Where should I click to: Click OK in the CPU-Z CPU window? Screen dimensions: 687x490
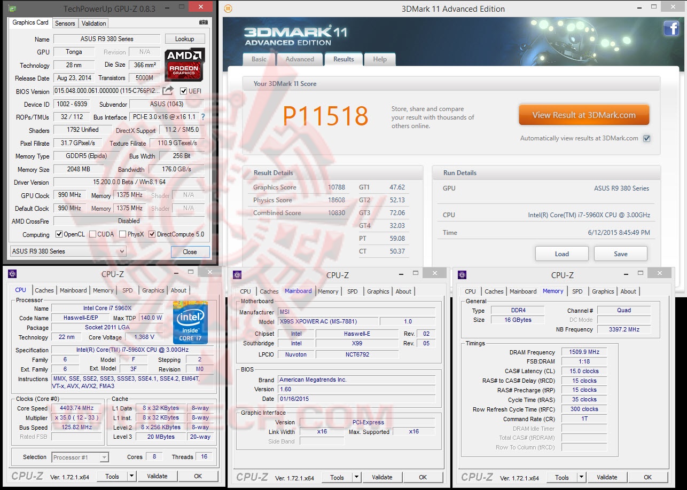tap(198, 476)
